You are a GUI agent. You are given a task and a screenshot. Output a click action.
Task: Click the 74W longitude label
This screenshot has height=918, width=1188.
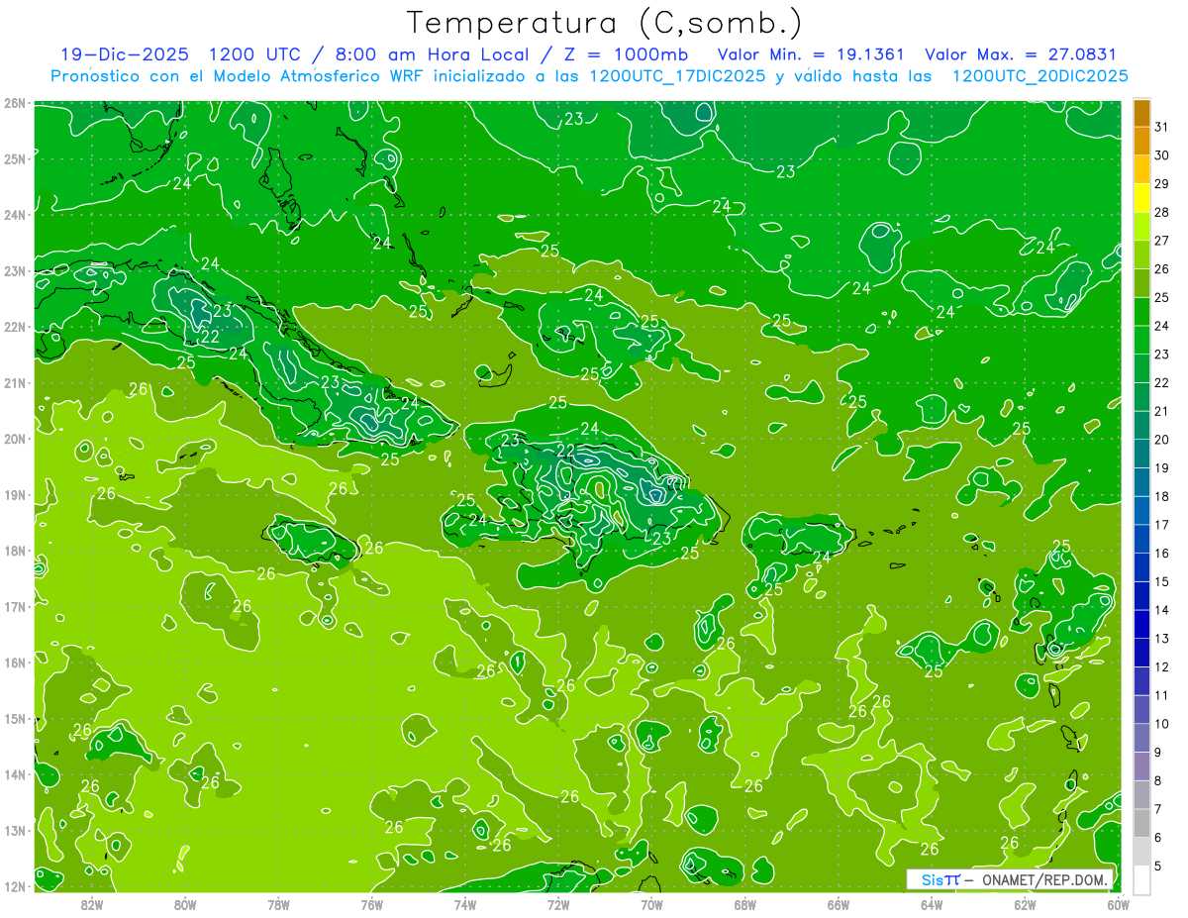point(465,904)
